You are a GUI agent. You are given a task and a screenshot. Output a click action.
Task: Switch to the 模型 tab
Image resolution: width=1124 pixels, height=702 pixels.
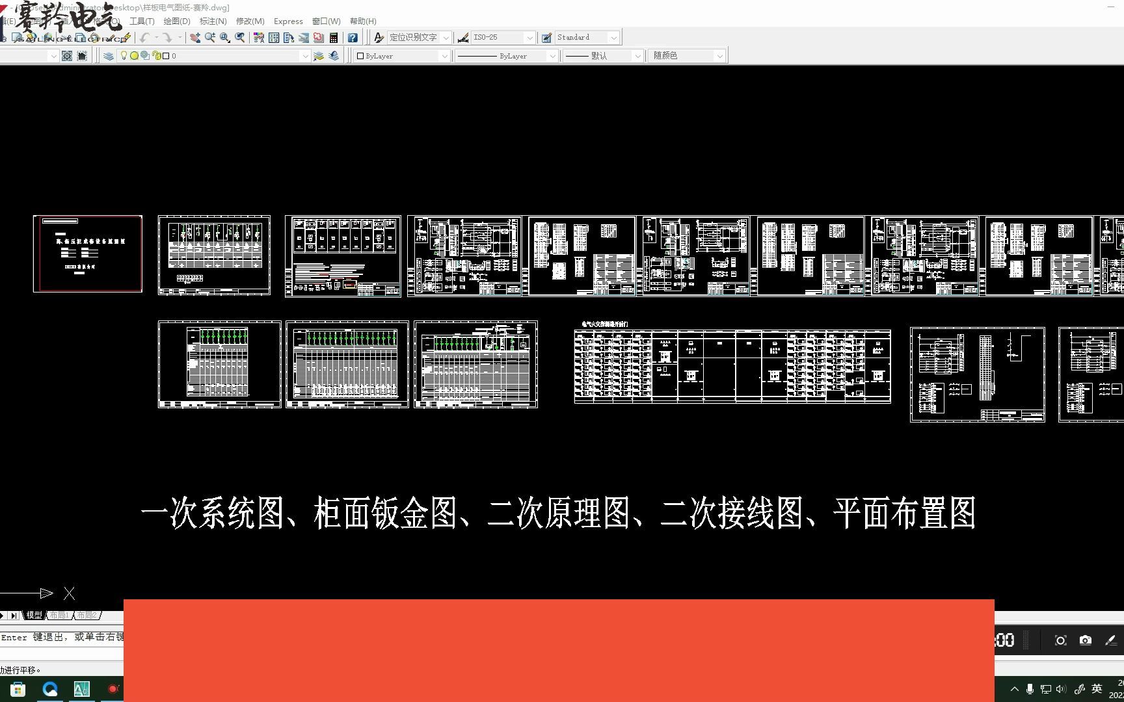coord(34,615)
